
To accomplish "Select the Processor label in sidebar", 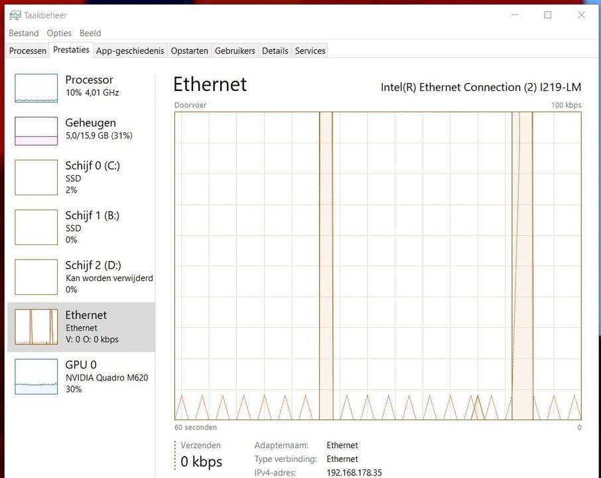I will tap(90, 80).
